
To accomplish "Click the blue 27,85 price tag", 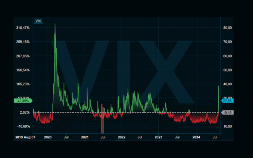I will click(227, 101).
